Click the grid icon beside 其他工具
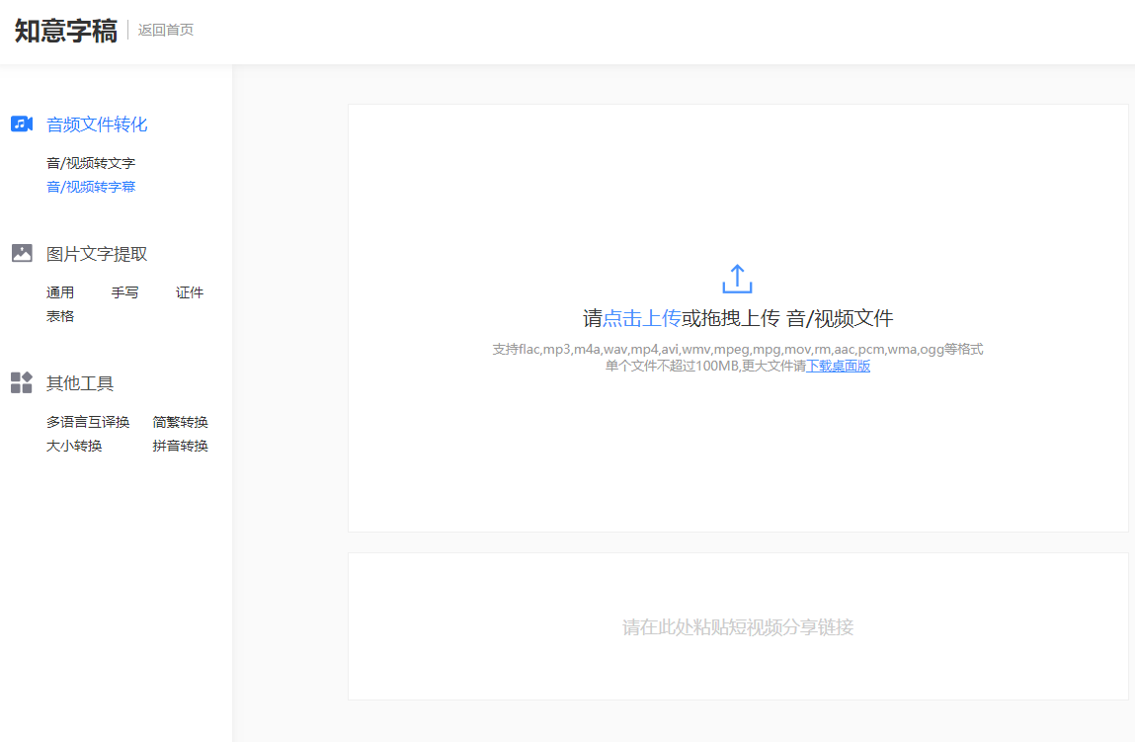The height and width of the screenshot is (742, 1135). (23, 383)
